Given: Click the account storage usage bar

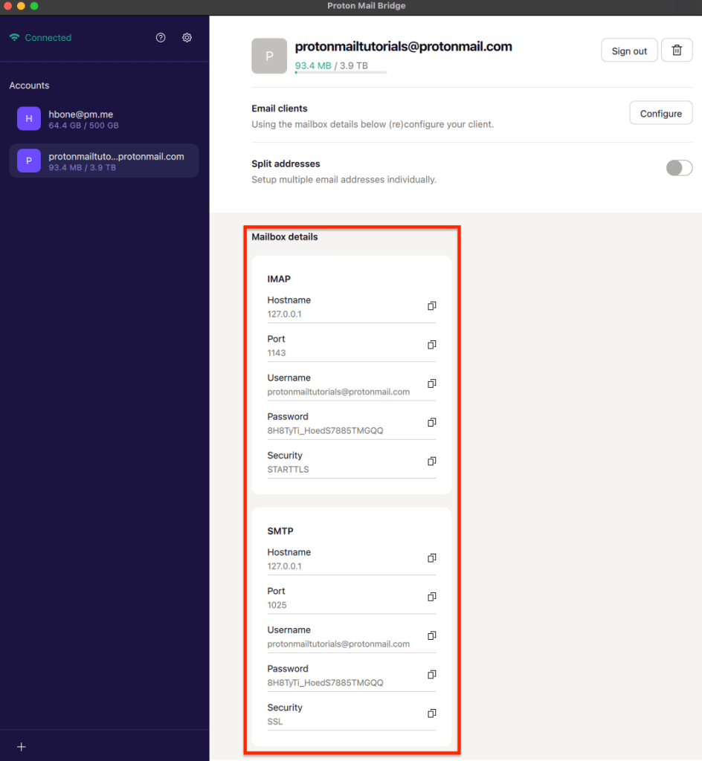Looking at the screenshot, I should [341, 73].
